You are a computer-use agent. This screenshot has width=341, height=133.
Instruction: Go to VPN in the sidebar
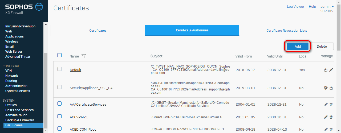tap(9, 71)
